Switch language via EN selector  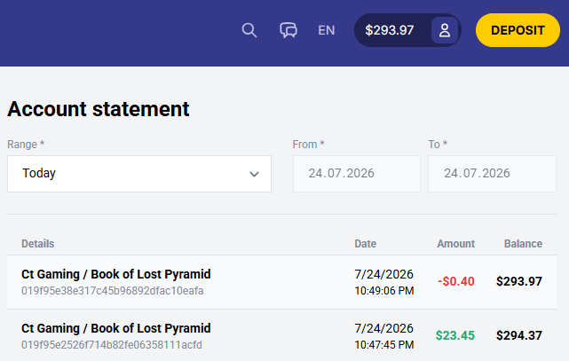point(327,30)
